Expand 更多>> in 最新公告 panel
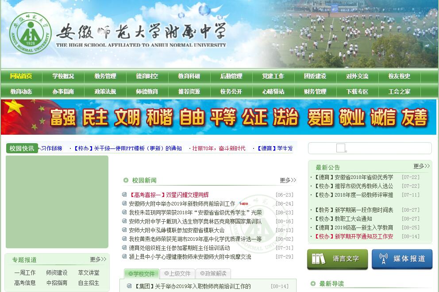The width and height of the screenshot is (439, 292). (421, 166)
